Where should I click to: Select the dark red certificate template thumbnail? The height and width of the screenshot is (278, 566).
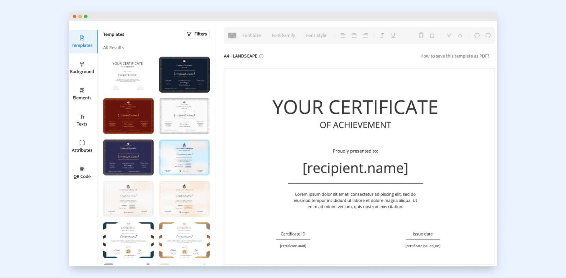click(128, 116)
